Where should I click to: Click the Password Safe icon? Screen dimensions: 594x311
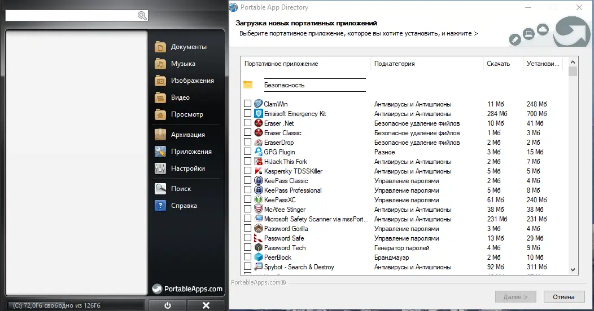point(259,238)
